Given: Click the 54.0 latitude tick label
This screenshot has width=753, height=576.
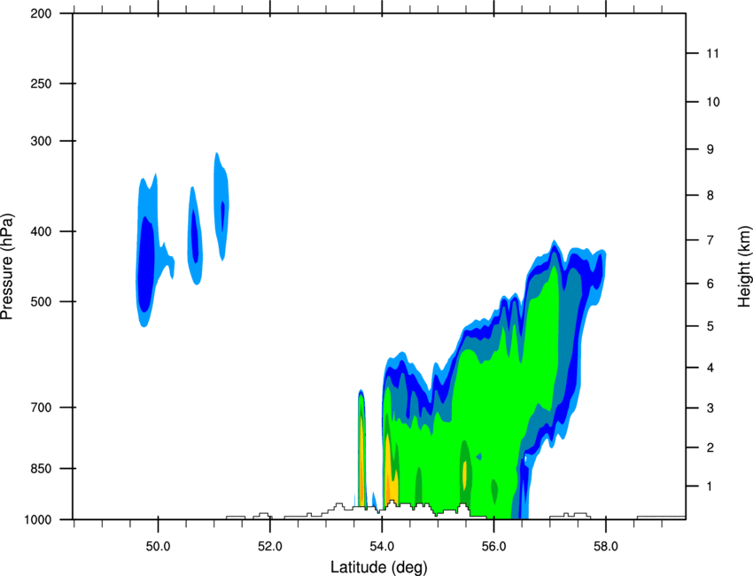Looking at the screenshot, I should pos(382,547).
